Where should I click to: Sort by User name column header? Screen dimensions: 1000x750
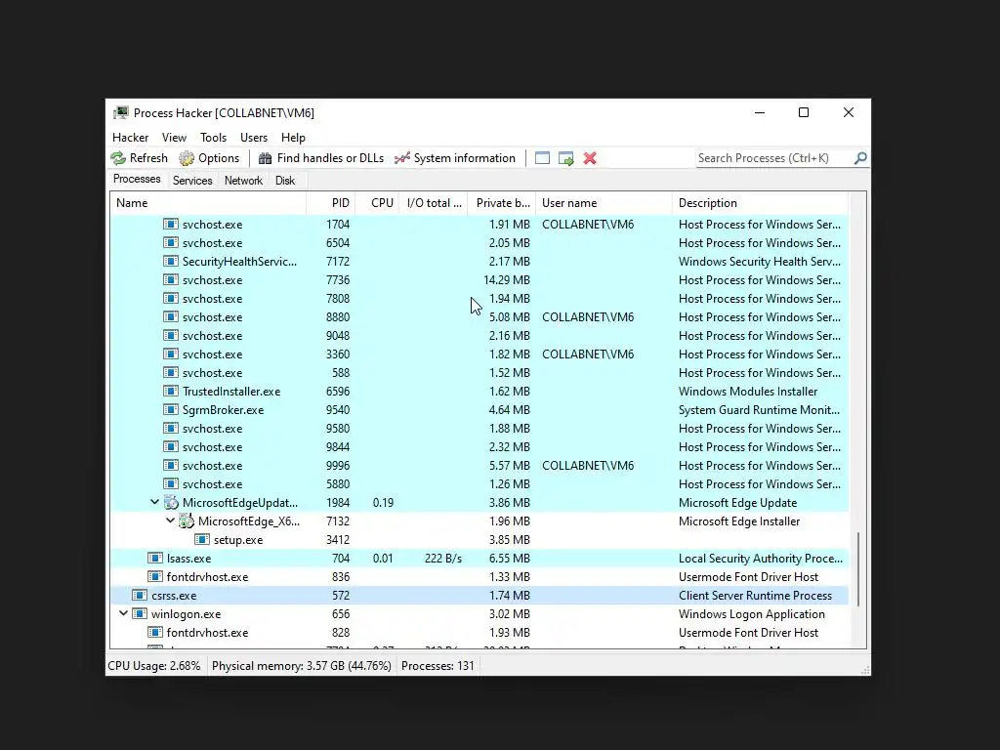tap(604, 203)
